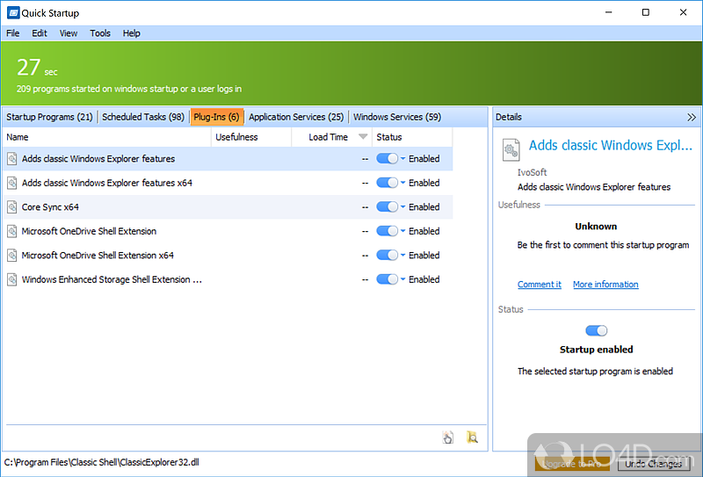Click icon of Adds classic Windows Explorer features x64
Viewport: 703px width, 477px height.
12,184
